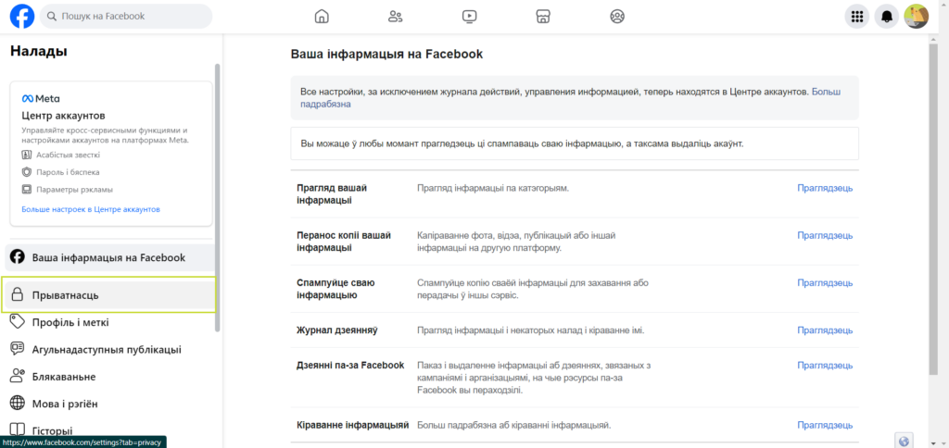Click the lock icon beside 'Прыватнасць'

tap(18, 295)
